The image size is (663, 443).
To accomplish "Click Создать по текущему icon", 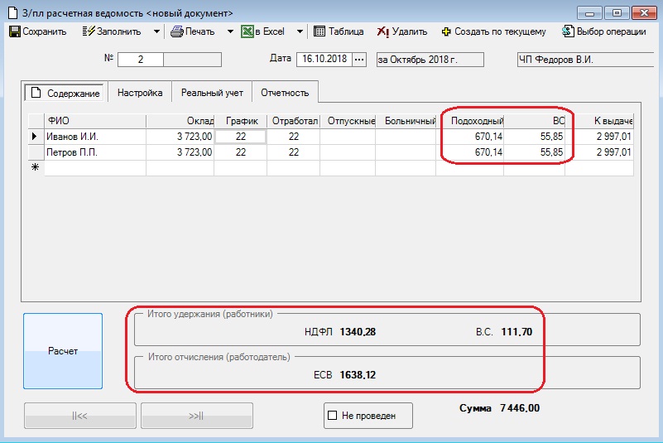I will [x=447, y=32].
